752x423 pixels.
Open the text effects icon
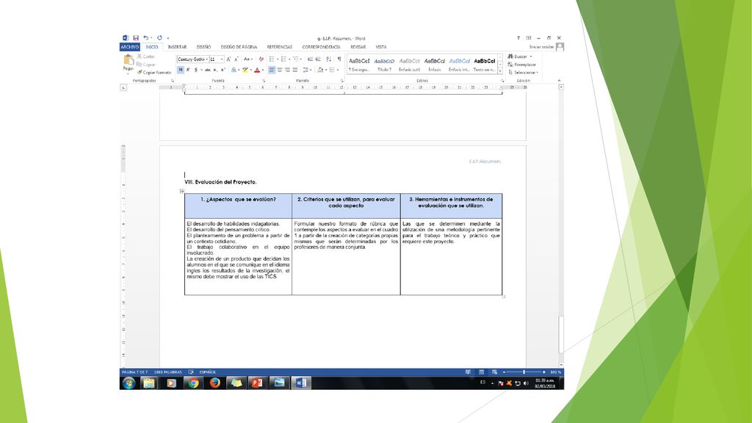pos(234,70)
